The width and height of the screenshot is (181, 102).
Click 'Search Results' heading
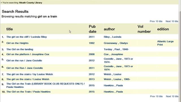coord(15,12)
